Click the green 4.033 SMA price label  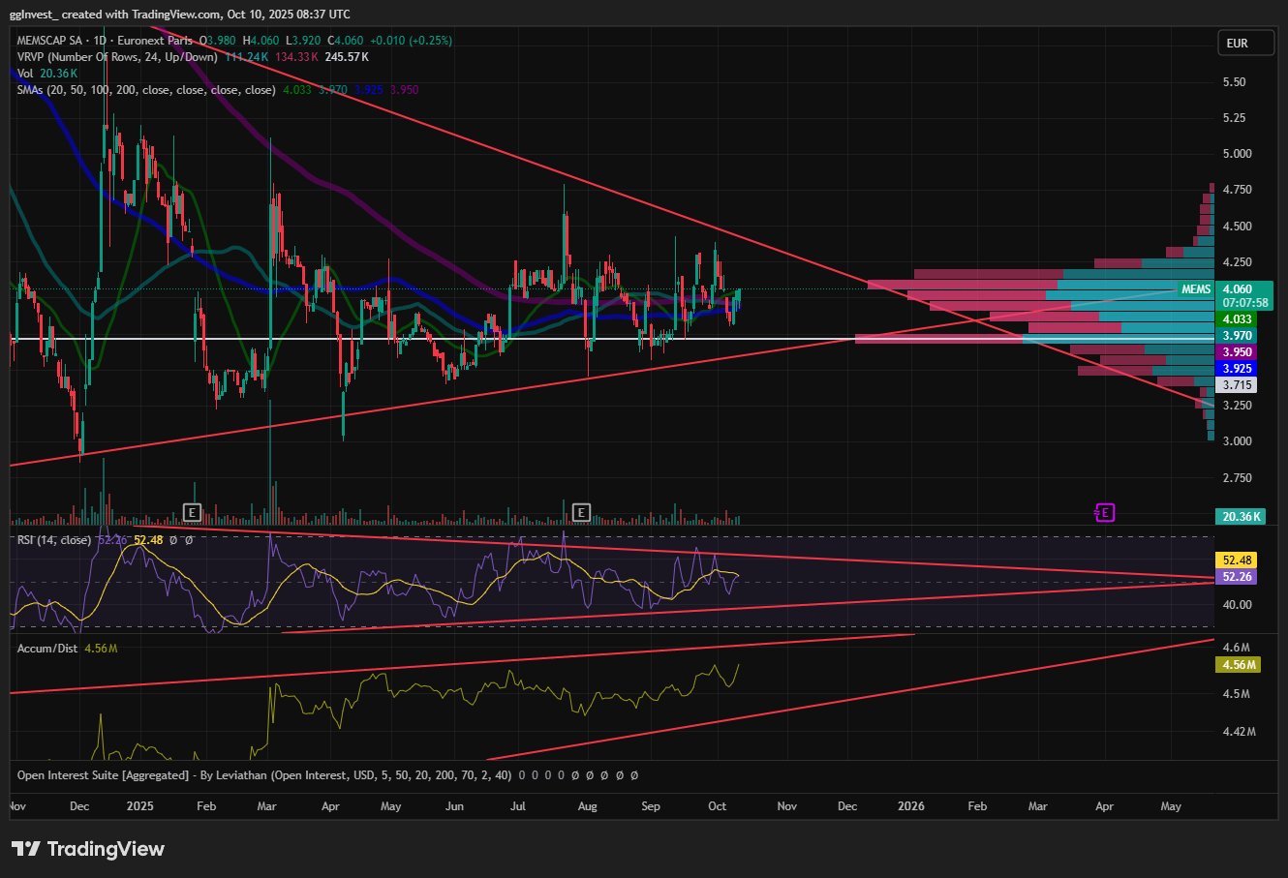[1238, 319]
